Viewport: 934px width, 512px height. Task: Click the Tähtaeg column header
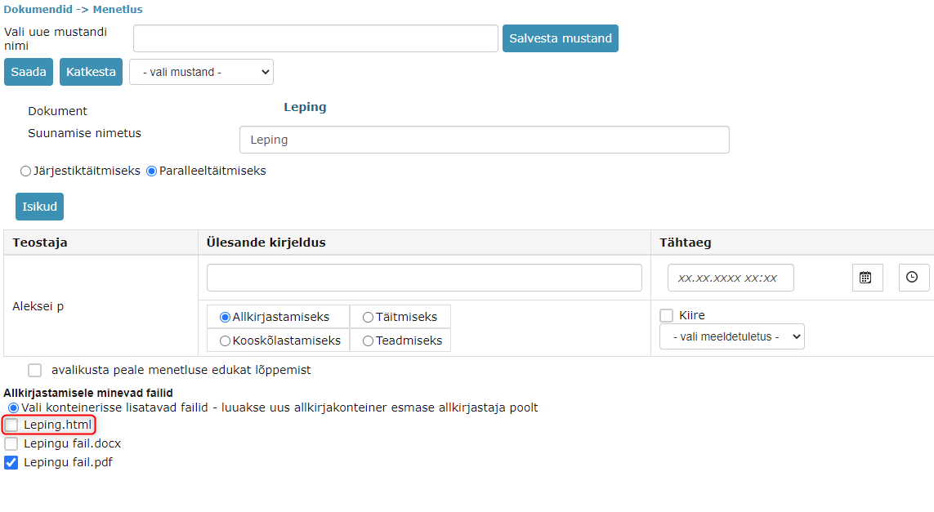click(793, 243)
